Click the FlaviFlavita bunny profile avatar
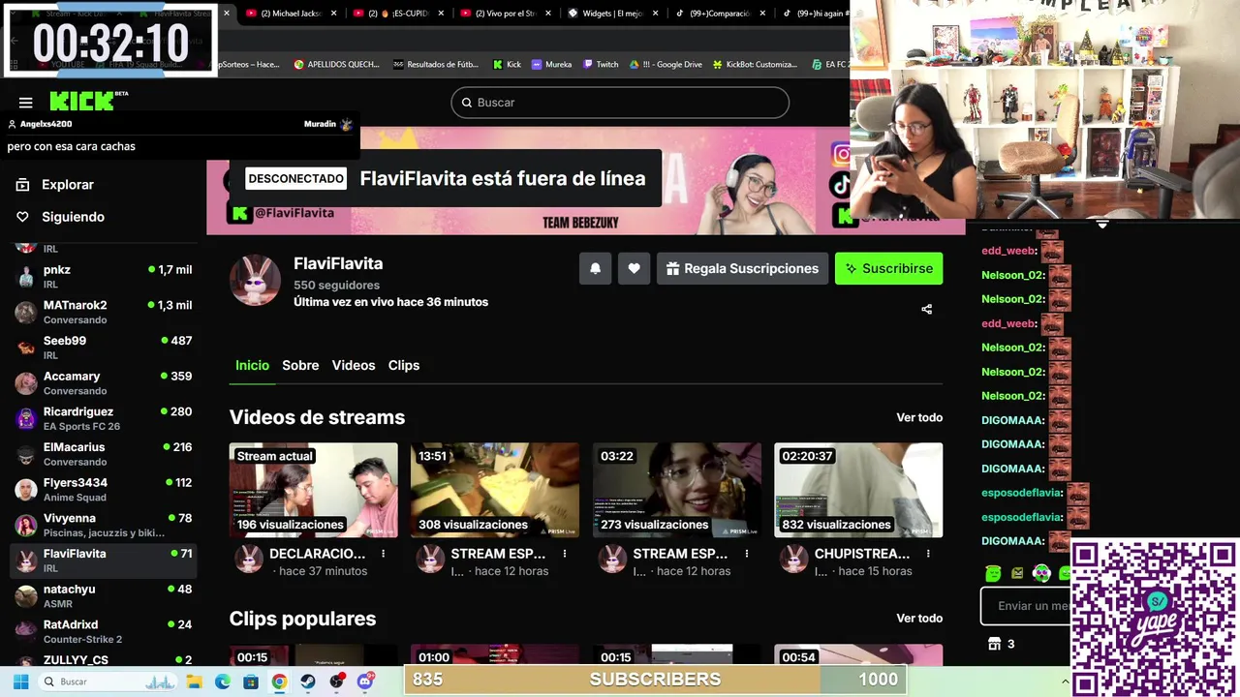The height and width of the screenshot is (697, 1240). (x=255, y=280)
